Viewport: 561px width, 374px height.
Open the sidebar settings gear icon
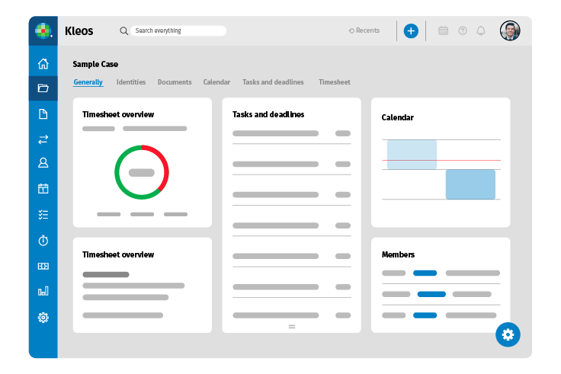43,318
